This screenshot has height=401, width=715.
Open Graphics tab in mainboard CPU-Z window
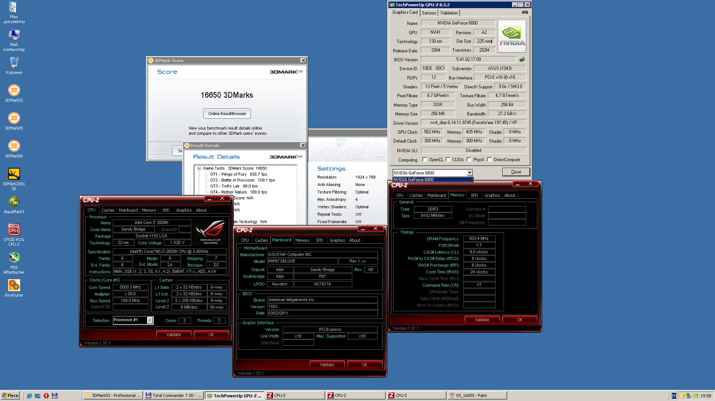[337, 240]
